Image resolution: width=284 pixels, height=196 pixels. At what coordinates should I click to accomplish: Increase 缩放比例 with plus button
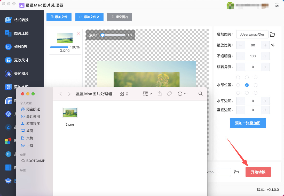pos(265,45)
